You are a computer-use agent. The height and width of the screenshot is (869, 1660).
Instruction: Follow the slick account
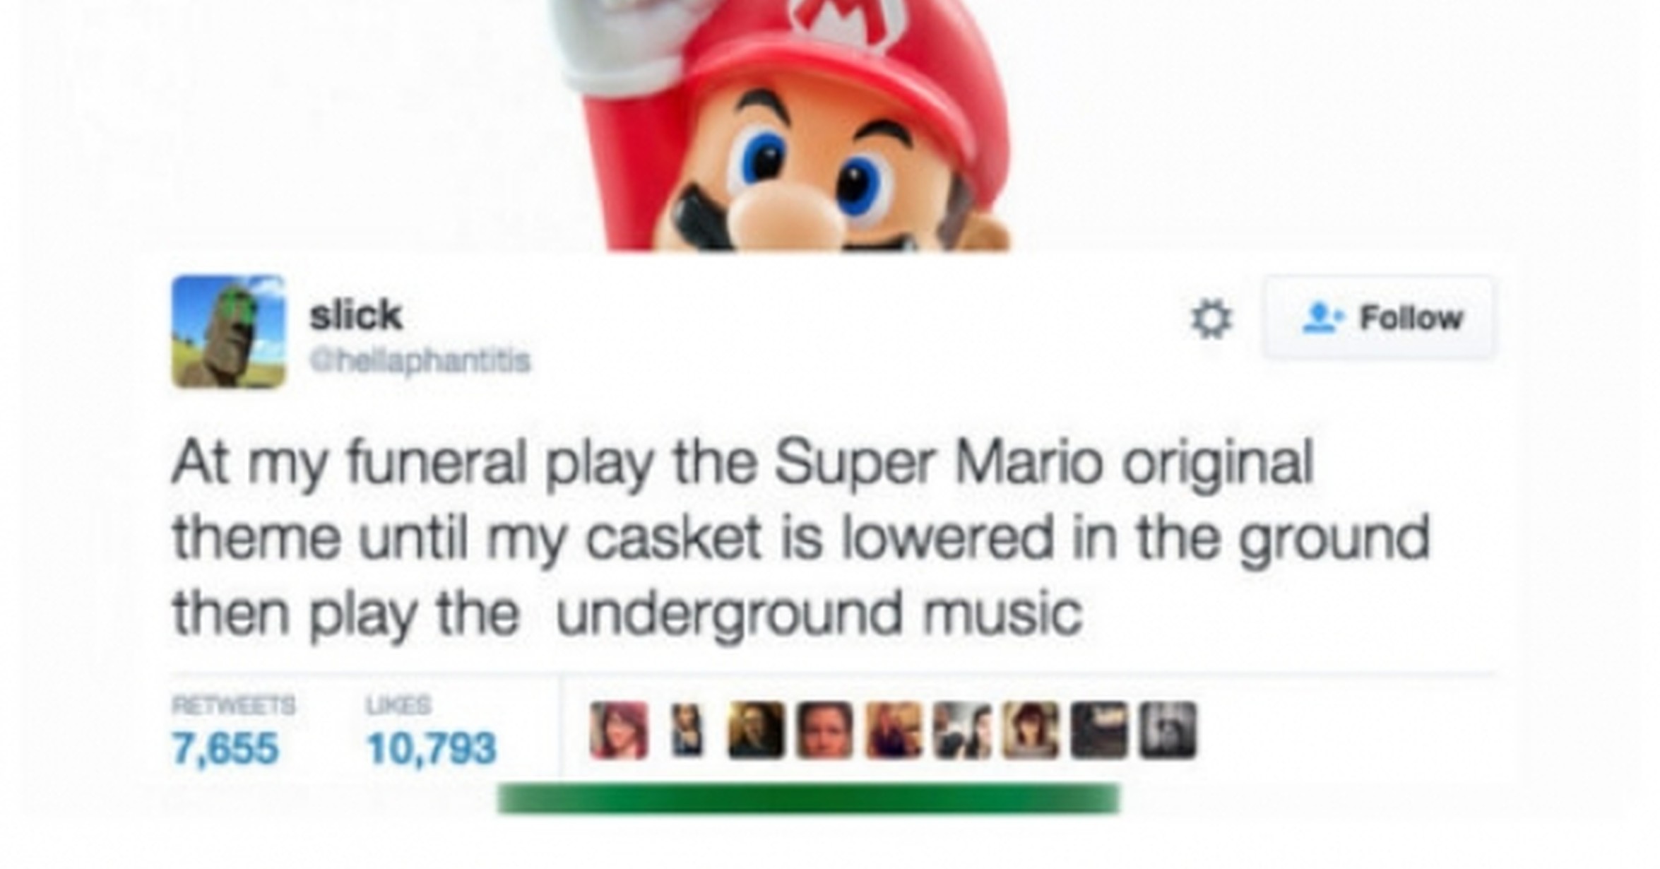tap(1378, 317)
